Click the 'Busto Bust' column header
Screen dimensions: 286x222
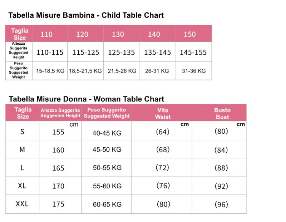(x=222, y=113)
